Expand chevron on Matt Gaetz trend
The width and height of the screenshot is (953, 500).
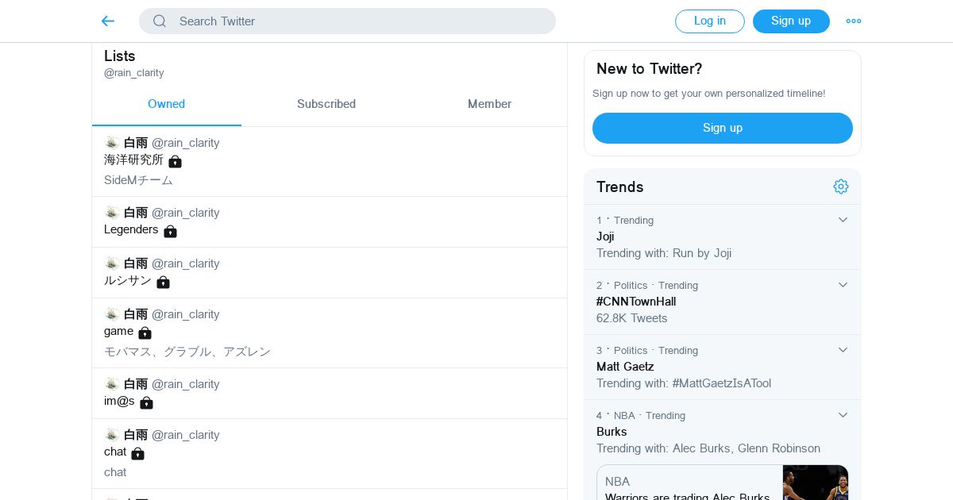tap(843, 350)
